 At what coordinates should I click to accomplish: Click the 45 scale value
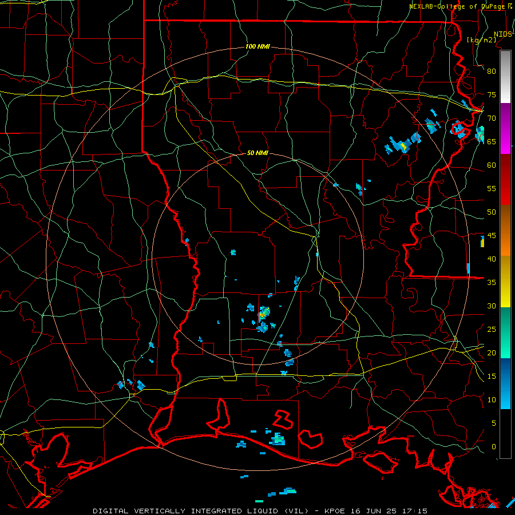click(492, 236)
